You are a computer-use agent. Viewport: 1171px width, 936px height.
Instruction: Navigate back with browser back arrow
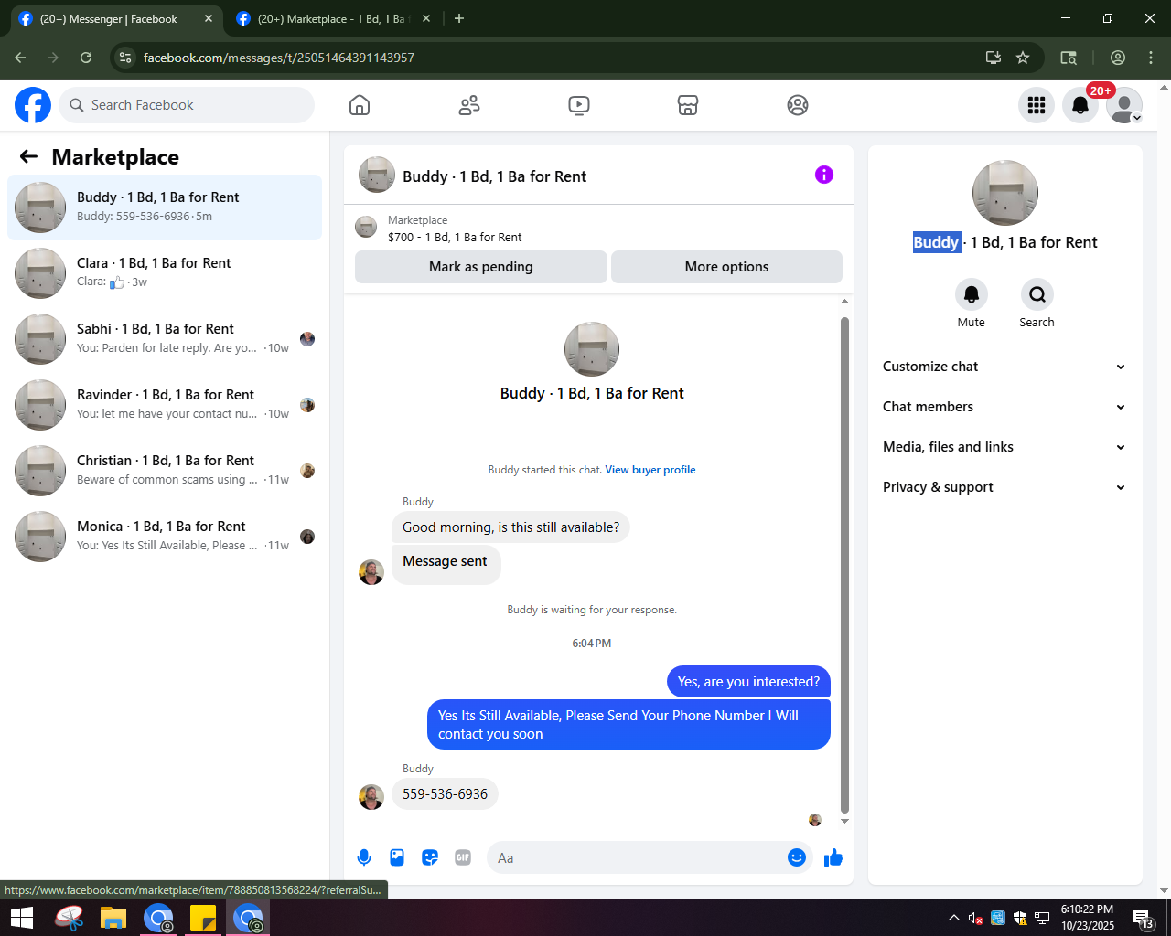[x=20, y=58]
